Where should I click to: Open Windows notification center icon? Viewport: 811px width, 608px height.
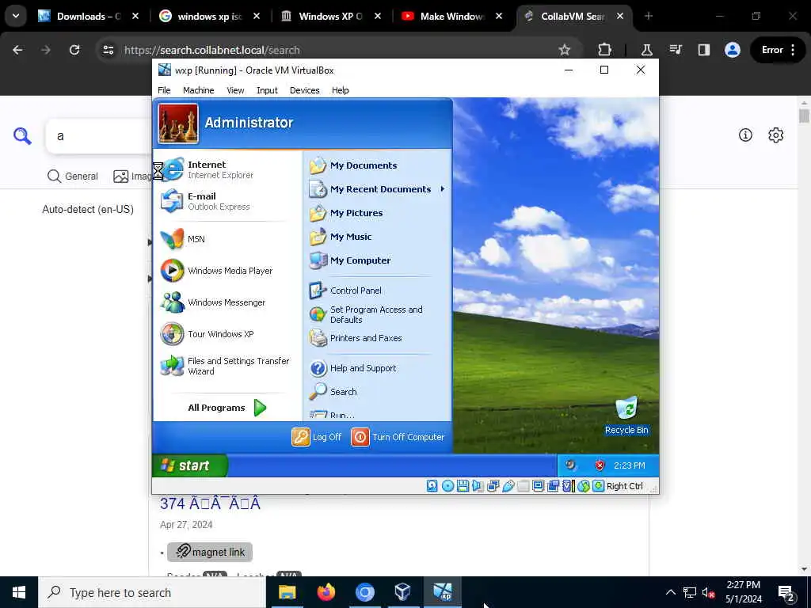[786, 593]
